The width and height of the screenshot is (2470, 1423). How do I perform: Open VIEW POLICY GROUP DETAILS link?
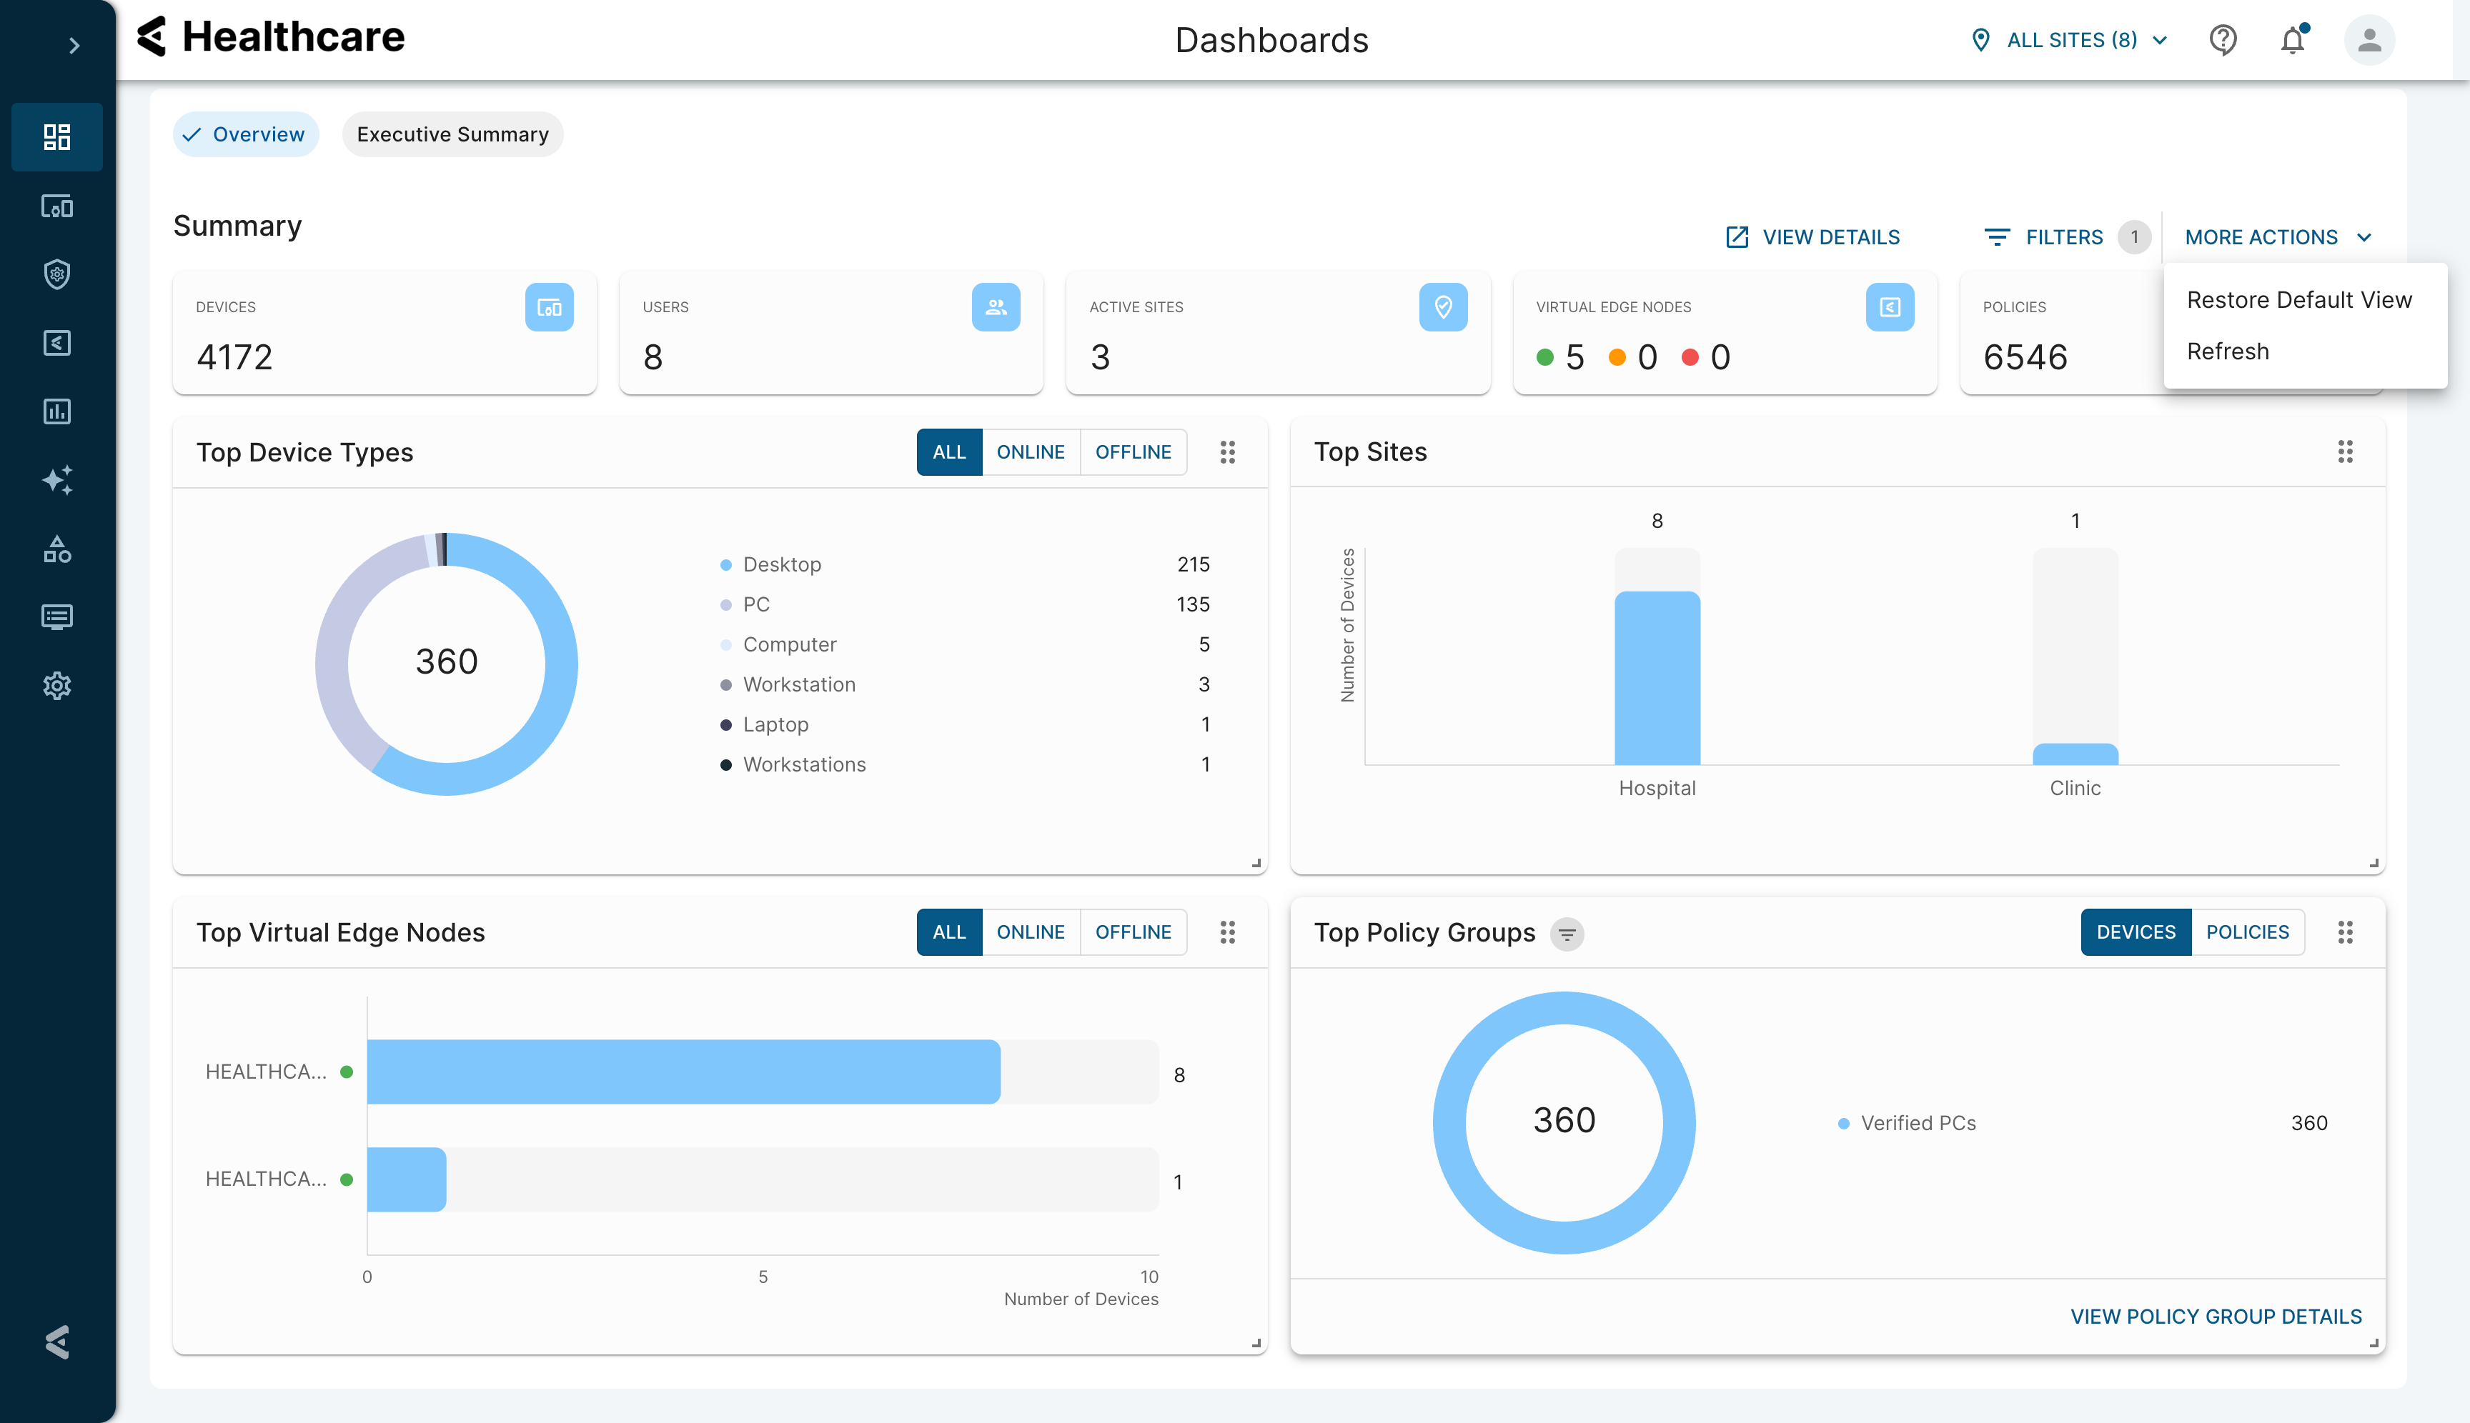2215,1316
